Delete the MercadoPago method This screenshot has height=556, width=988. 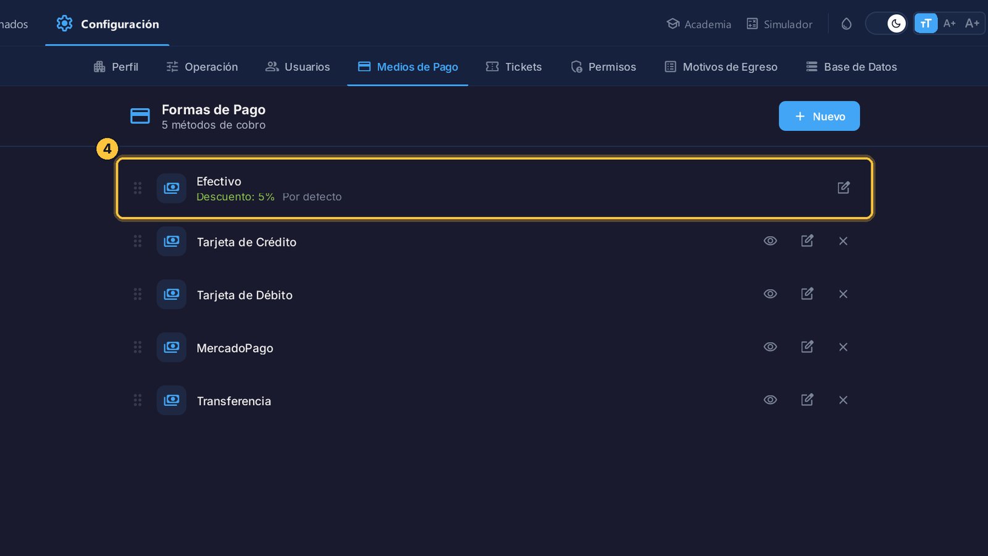pyautogui.click(x=844, y=347)
